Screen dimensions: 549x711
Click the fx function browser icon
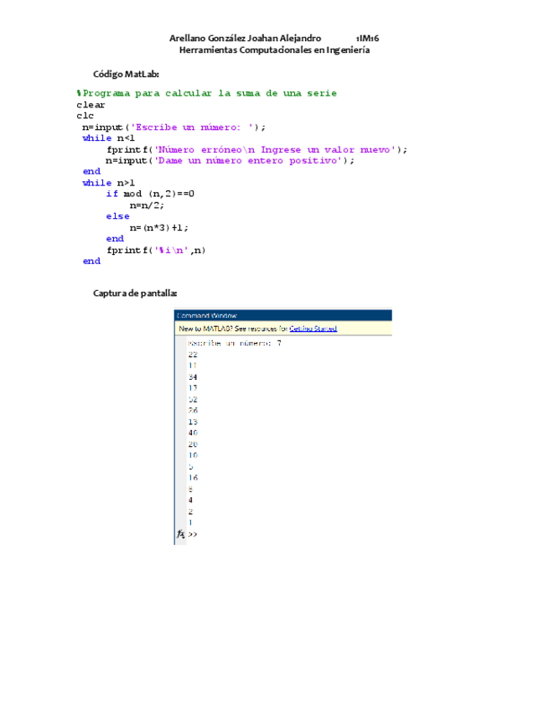pos(180,534)
